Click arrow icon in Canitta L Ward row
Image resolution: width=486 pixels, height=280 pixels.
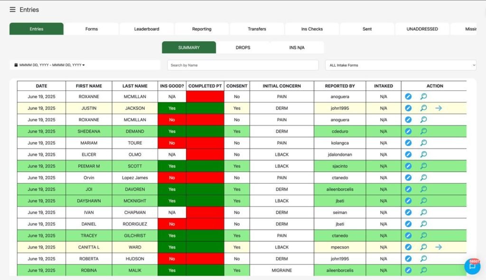click(439, 247)
